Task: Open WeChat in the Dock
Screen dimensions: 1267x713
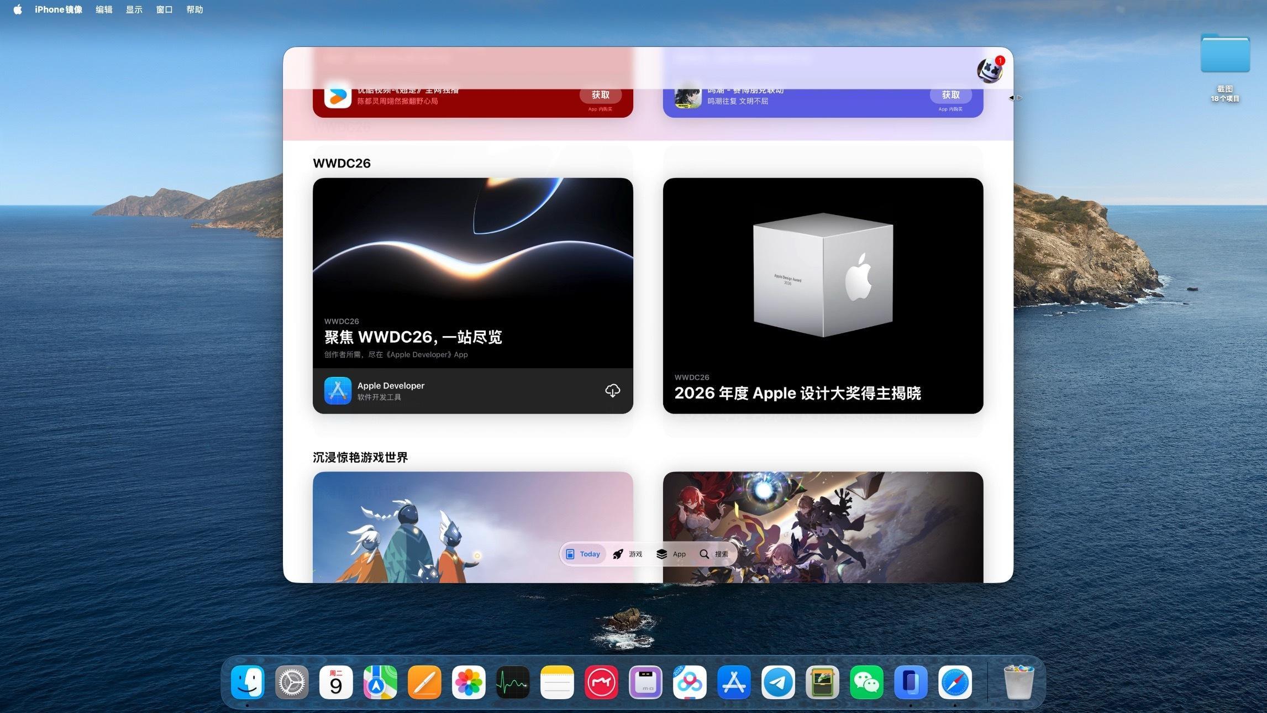Action: pos(866,682)
